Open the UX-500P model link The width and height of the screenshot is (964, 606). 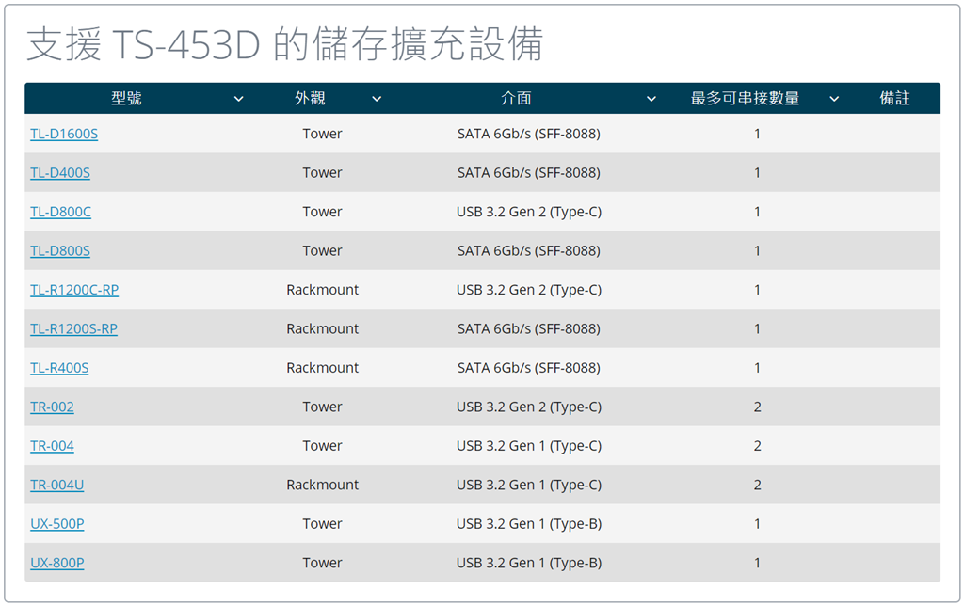[57, 523]
